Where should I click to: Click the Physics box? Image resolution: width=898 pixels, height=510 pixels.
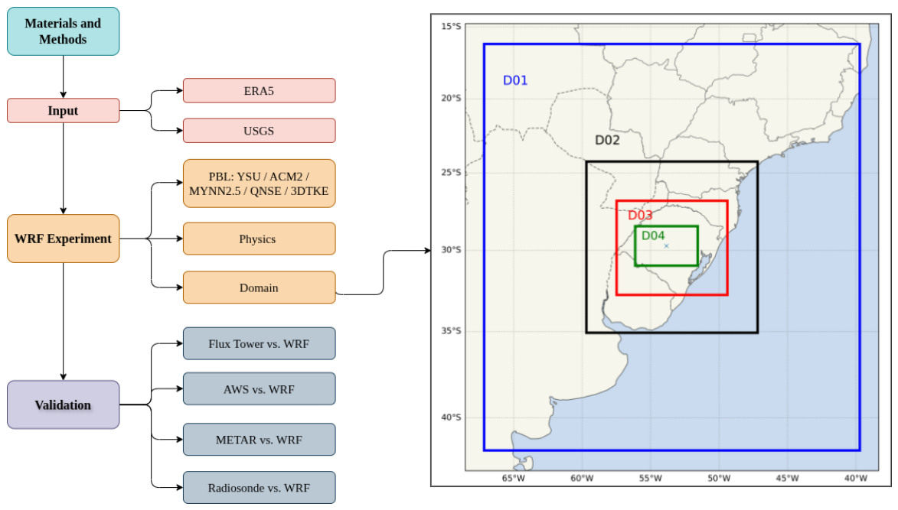pyautogui.click(x=259, y=239)
